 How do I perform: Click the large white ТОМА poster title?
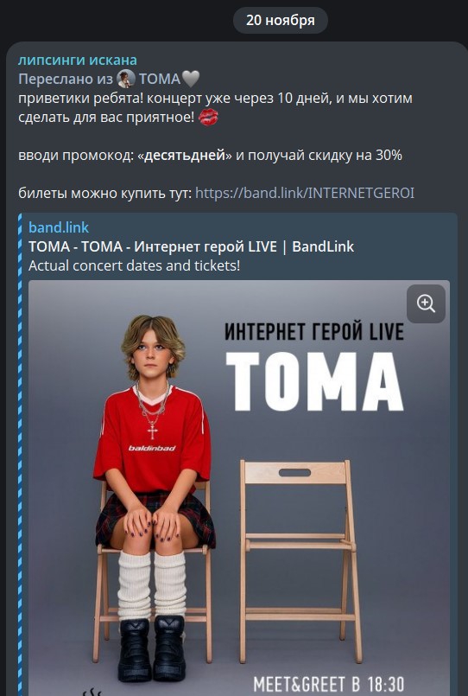click(x=314, y=382)
